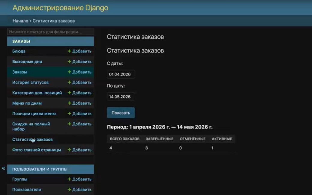Add a new Блюда entry

click(79, 51)
